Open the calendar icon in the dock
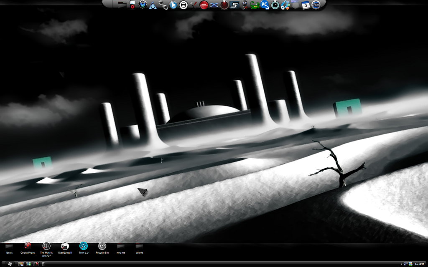 [x=306, y=5]
